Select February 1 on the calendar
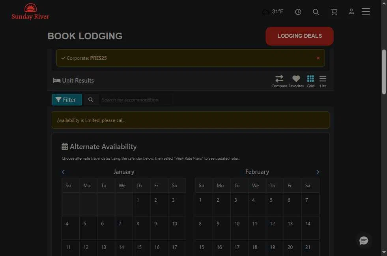 pyautogui.click(x=204, y=204)
